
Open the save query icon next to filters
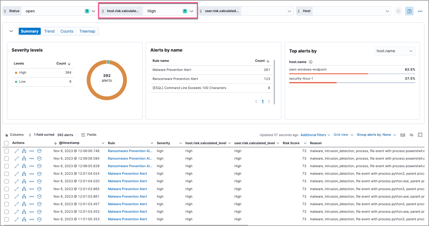click(409, 11)
